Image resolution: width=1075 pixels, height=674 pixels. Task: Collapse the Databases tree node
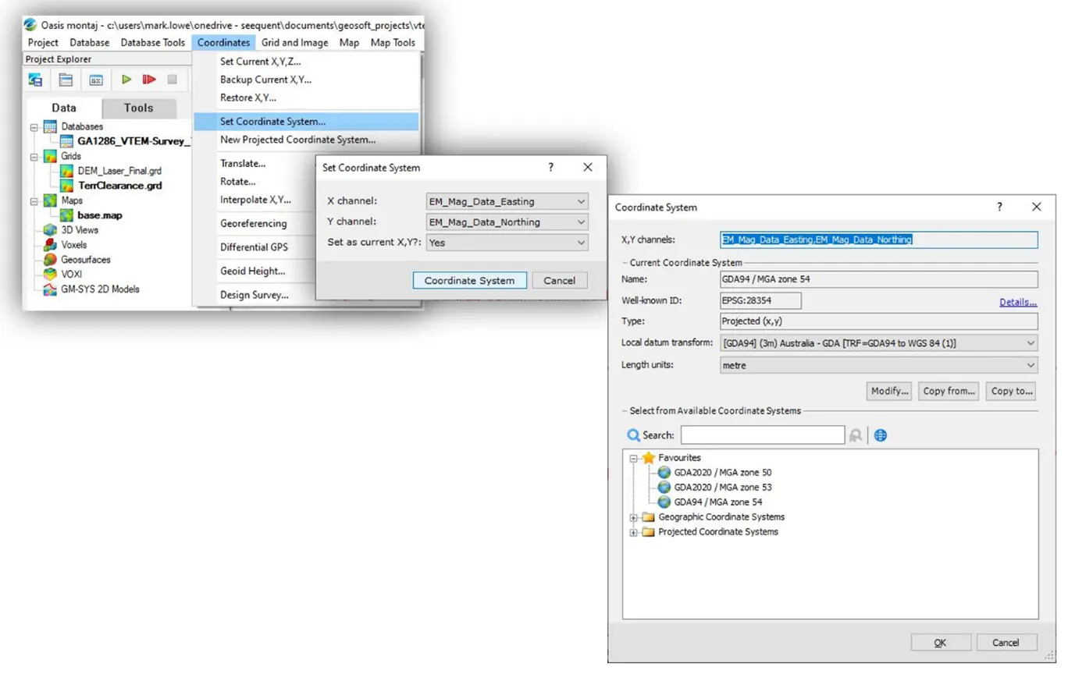[34, 126]
